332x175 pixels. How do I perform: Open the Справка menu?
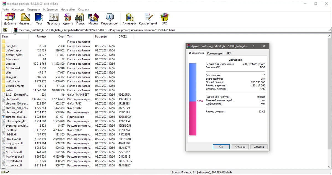83,9
